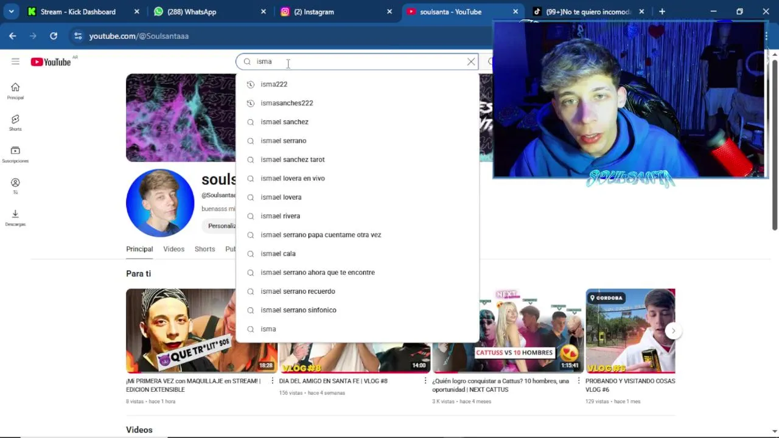Open PROBANDO Y VISITANDO COSAS VLOG #6 title
The height and width of the screenshot is (438, 779).
[x=631, y=385]
